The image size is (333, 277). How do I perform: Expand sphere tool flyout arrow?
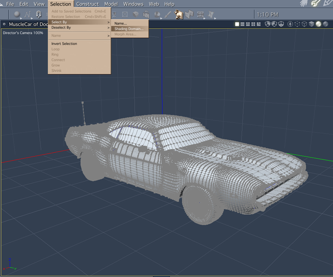click(21, 19)
